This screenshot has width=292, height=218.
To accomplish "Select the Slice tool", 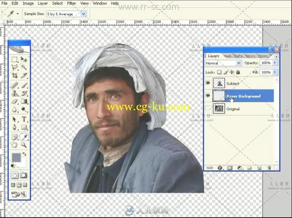I will (24, 75).
